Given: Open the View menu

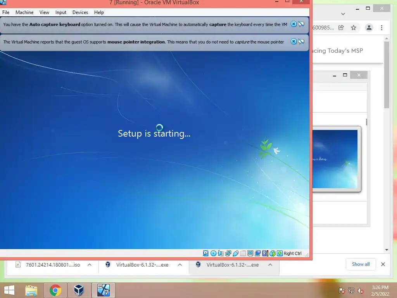Looking at the screenshot, I should (44, 12).
